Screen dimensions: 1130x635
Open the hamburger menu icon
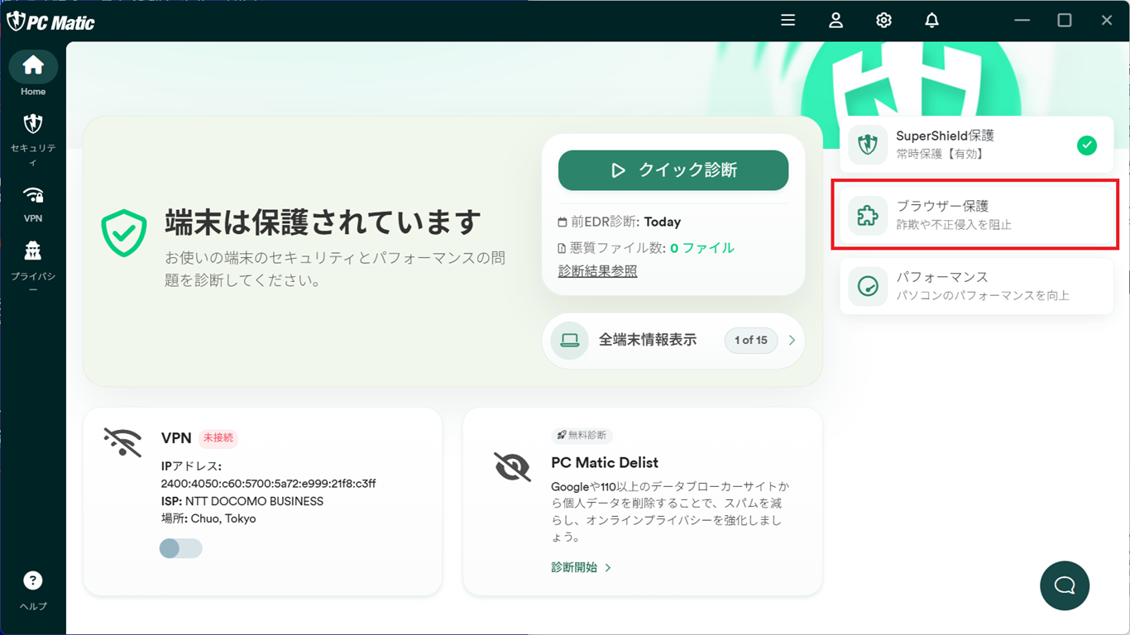click(788, 21)
